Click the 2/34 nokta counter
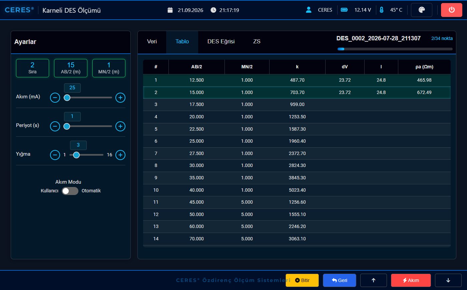This screenshot has height=290, width=467. coord(442,38)
